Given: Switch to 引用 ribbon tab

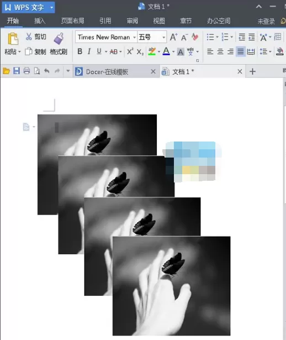Looking at the screenshot, I should click(105, 21).
